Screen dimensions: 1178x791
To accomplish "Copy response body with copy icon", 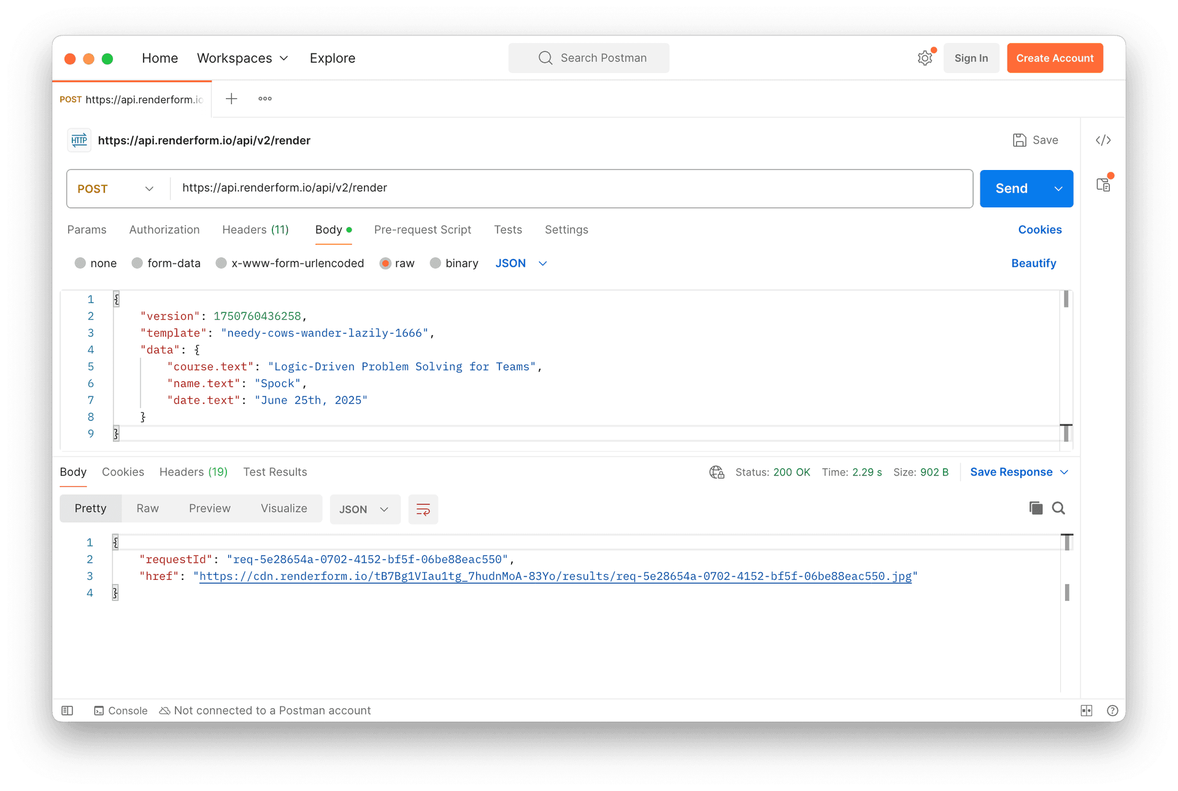I will click(1036, 508).
